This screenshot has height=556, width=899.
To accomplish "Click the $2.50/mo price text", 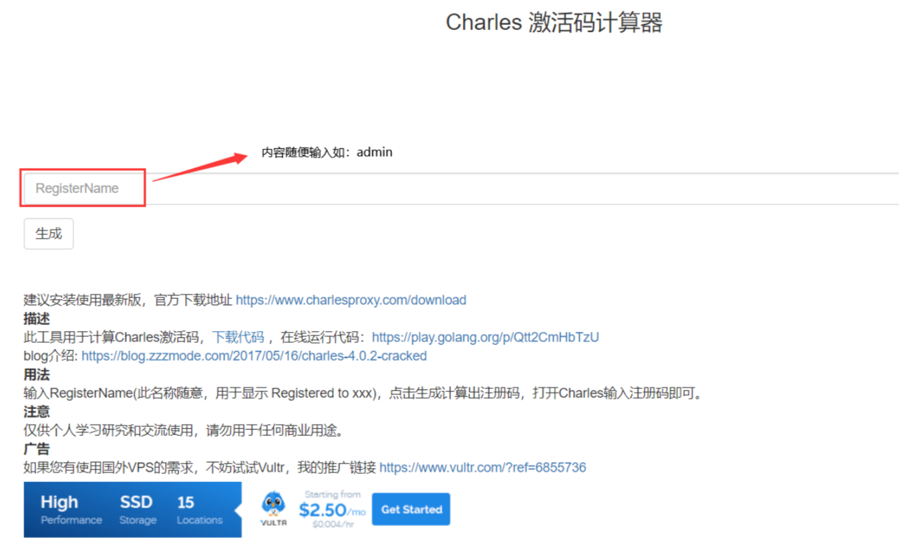I will 333,511.
